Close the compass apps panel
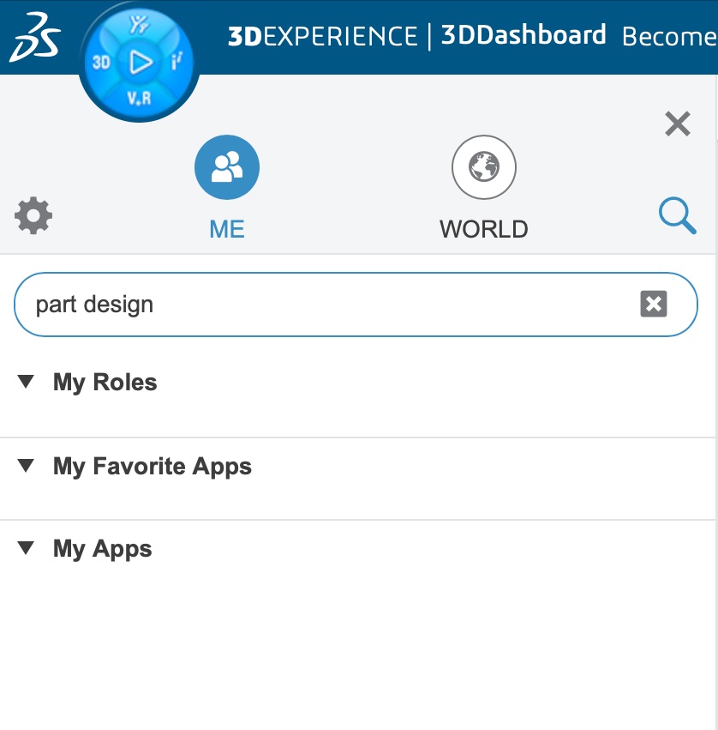718x730 pixels. 677,124
